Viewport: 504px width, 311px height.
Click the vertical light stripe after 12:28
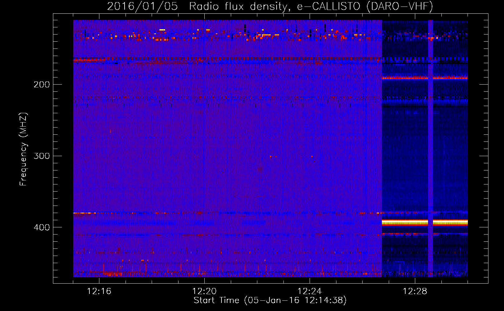click(430, 148)
